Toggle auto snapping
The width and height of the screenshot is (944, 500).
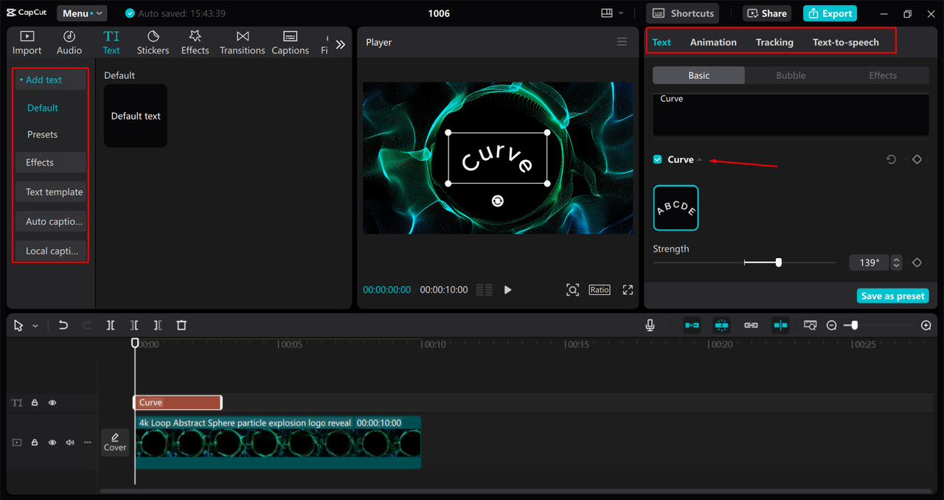pyautogui.click(x=721, y=325)
